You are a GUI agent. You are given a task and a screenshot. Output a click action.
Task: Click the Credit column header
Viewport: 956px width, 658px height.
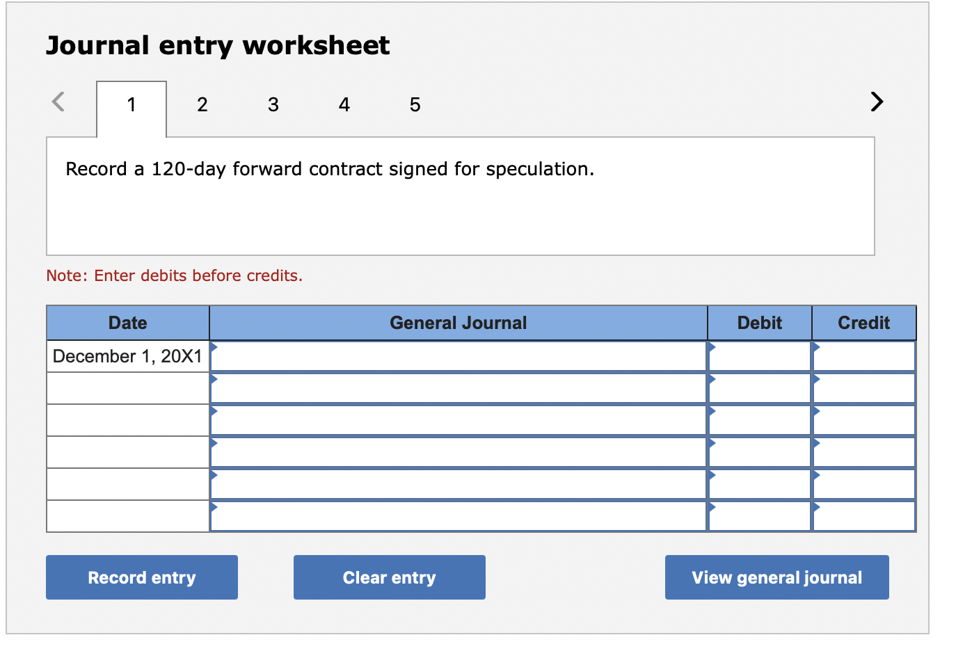click(x=864, y=323)
